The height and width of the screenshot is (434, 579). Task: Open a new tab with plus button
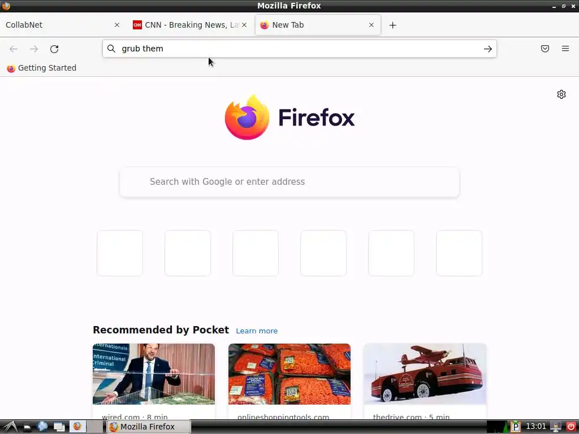[392, 25]
